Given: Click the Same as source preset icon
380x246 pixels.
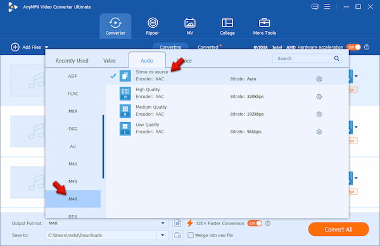Looking at the screenshot, I should pos(125,76).
